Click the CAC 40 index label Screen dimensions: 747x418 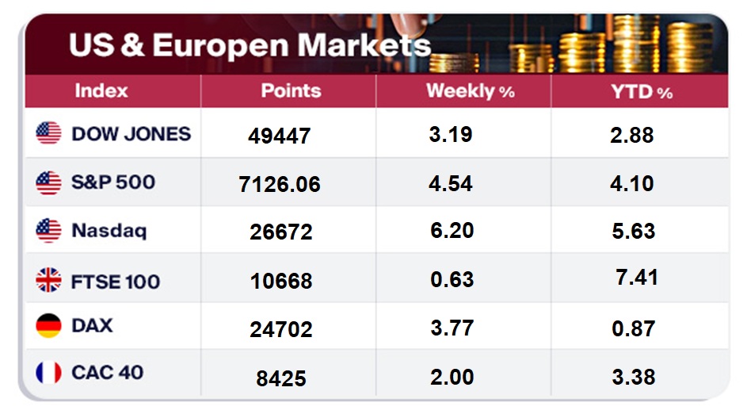click(x=107, y=372)
